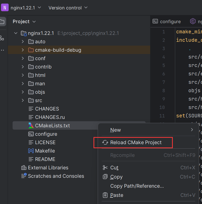This screenshot has height=204, width=202.
Task: Click the Makefile M icon
Action: (x=31, y=151)
